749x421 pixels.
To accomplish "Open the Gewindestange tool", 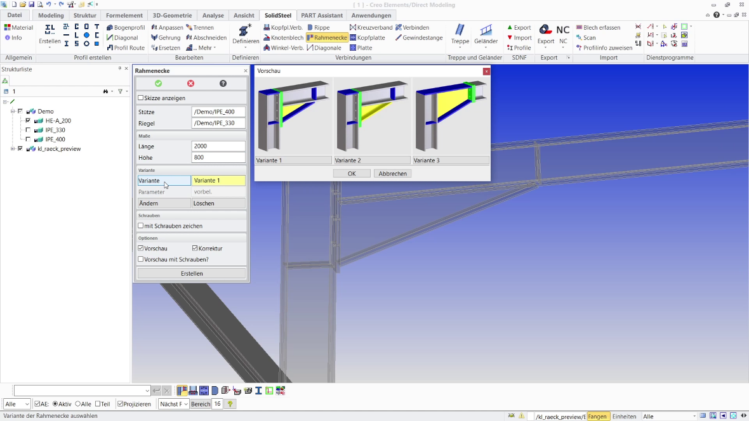I will (419, 37).
